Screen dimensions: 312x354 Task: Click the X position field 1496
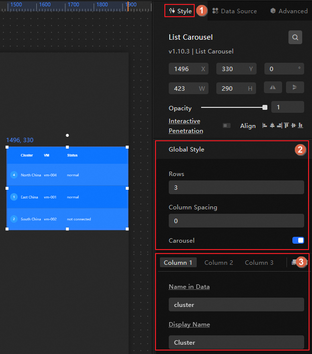[188, 69]
